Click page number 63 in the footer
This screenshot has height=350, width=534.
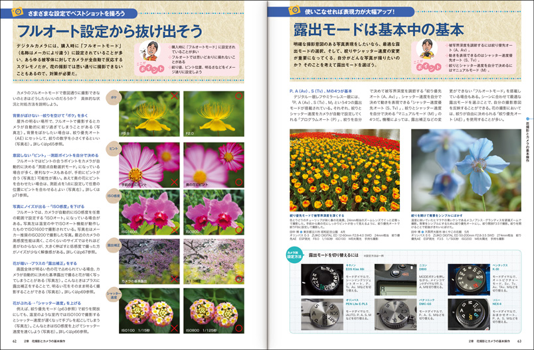click(x=519, y=341)
